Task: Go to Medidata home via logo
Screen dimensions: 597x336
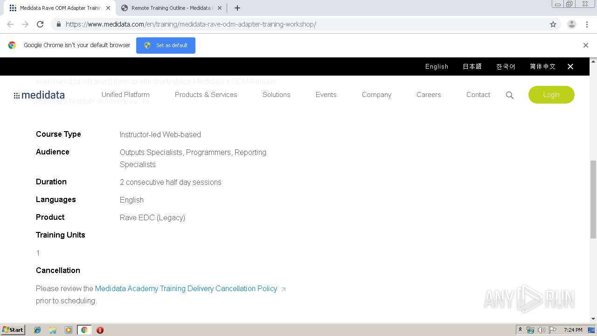Action: click(39, 95)
